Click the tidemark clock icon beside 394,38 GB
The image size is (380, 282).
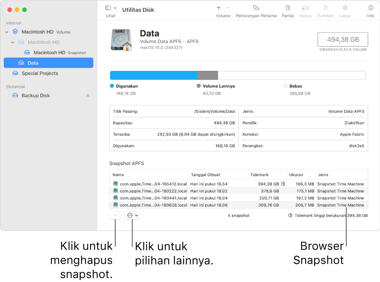coord(283,184)
